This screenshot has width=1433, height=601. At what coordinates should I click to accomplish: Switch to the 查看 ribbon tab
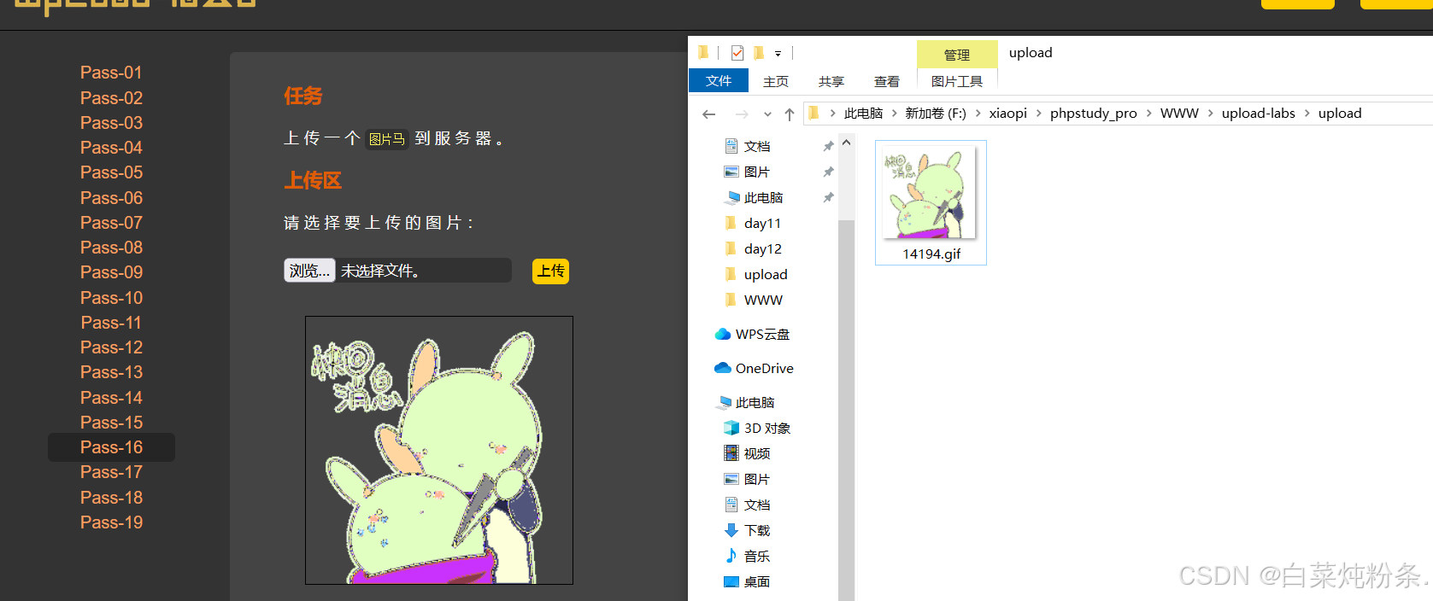pos(887,81)
